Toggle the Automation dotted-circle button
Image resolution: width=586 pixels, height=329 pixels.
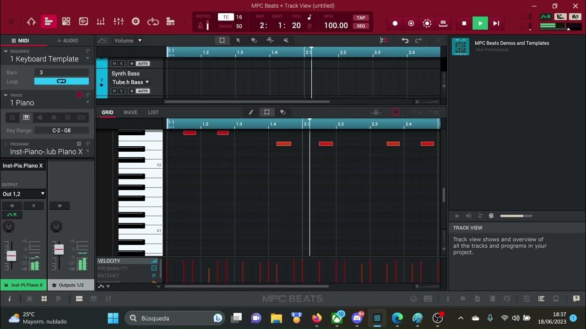[x=427, y=23]
